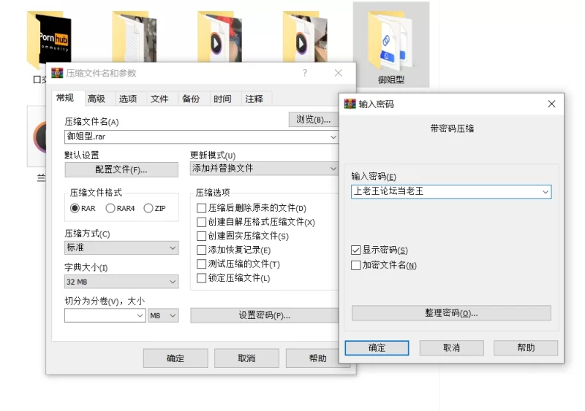Choose the RAR4 format radio button
The width and height of the screenshot is (585, 411).
pyautogui.click(x=110, y=208)
